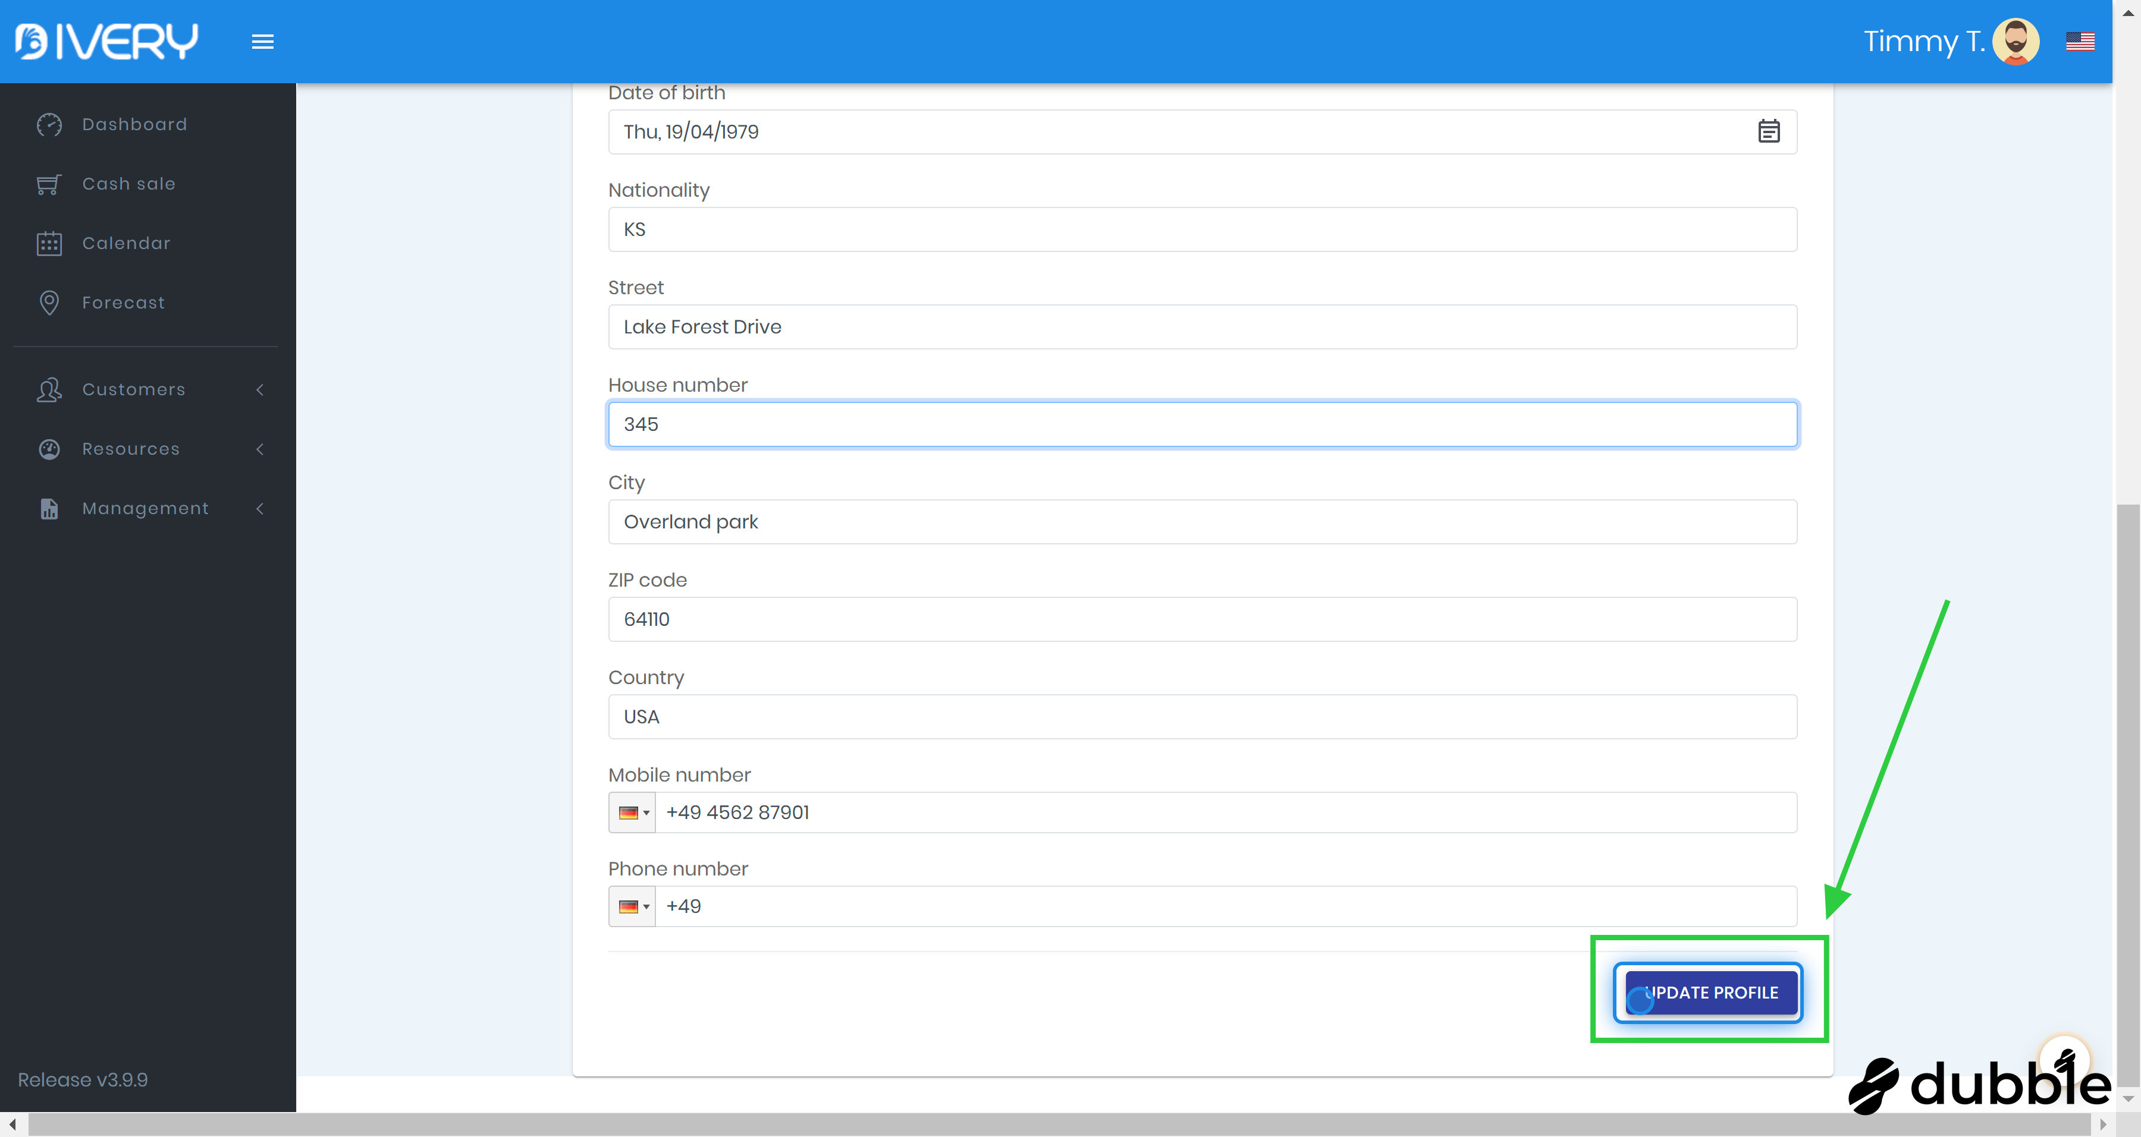Click the City field Overland park
Screen dimensions: 2141x1137
[1203, 522]
